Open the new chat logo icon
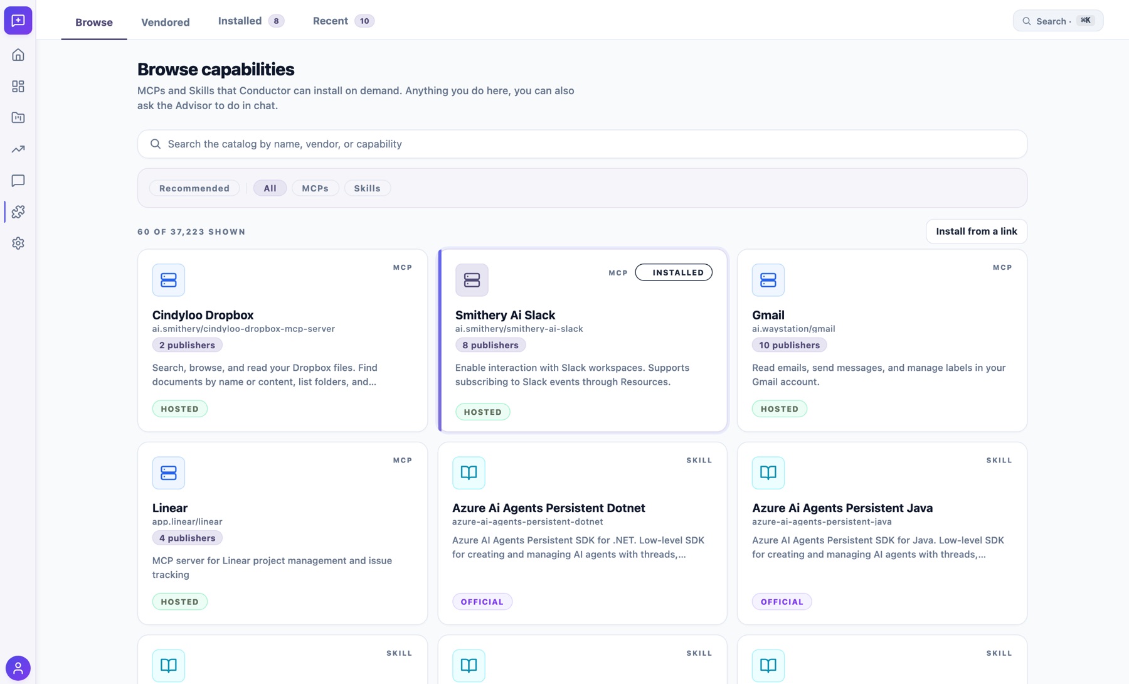Screen dimensions: 1129x684 point(18,21)
